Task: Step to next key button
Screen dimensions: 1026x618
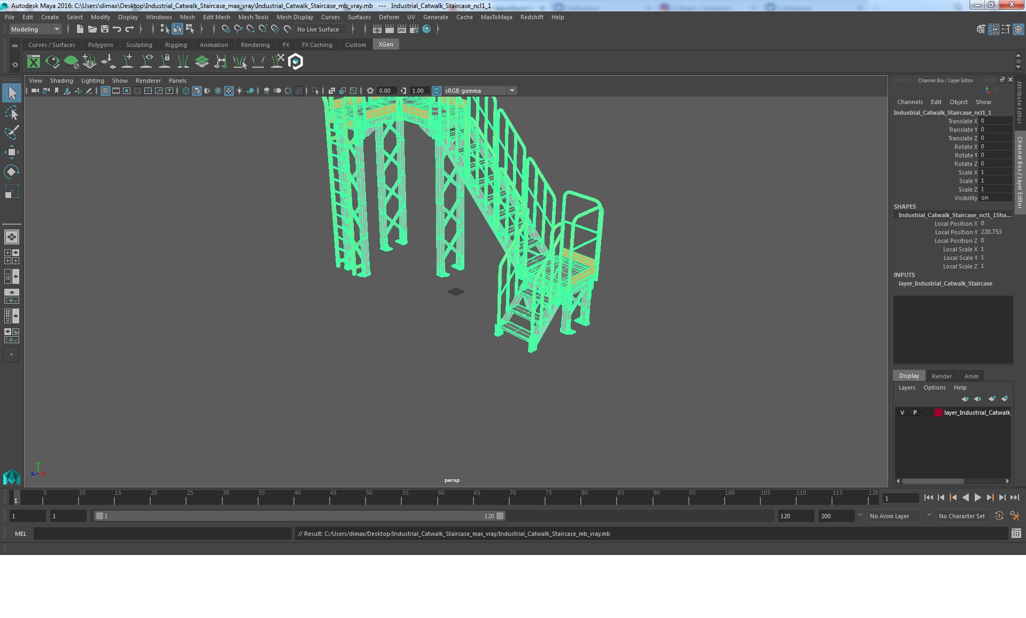Action: pos(990,497)
